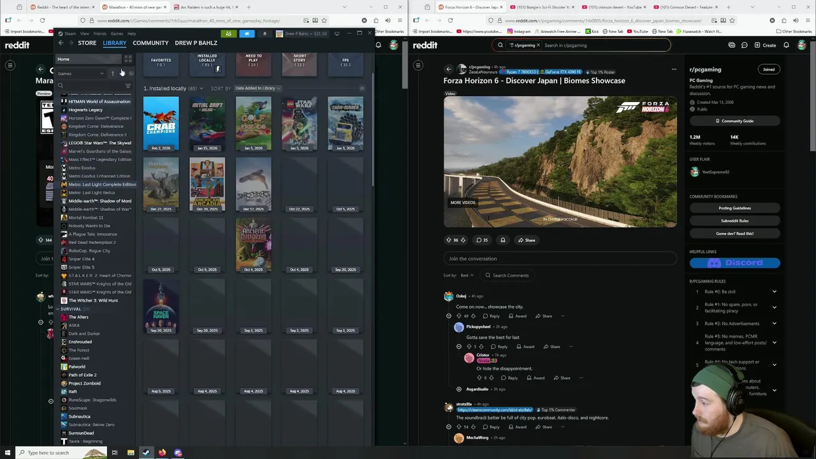Open Steam taskbar icon
The width and height of the screenshot is (816, 459).
point(146,453)
